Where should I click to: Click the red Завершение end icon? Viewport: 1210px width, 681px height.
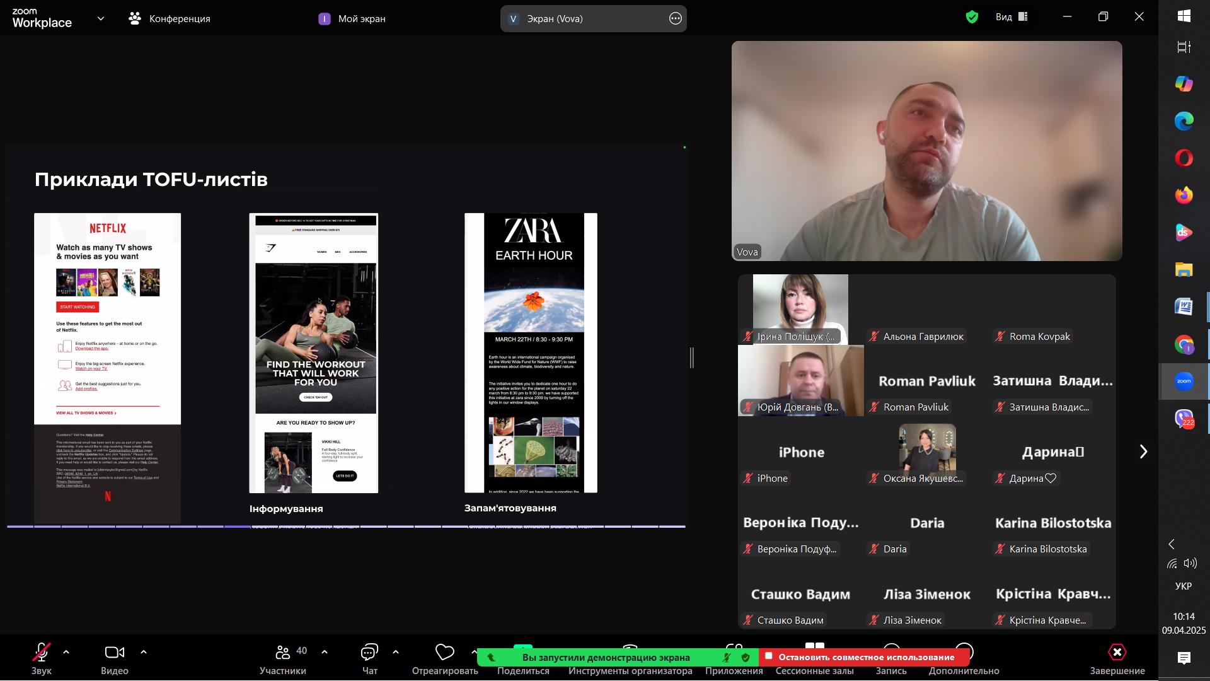click(1117, 653)
